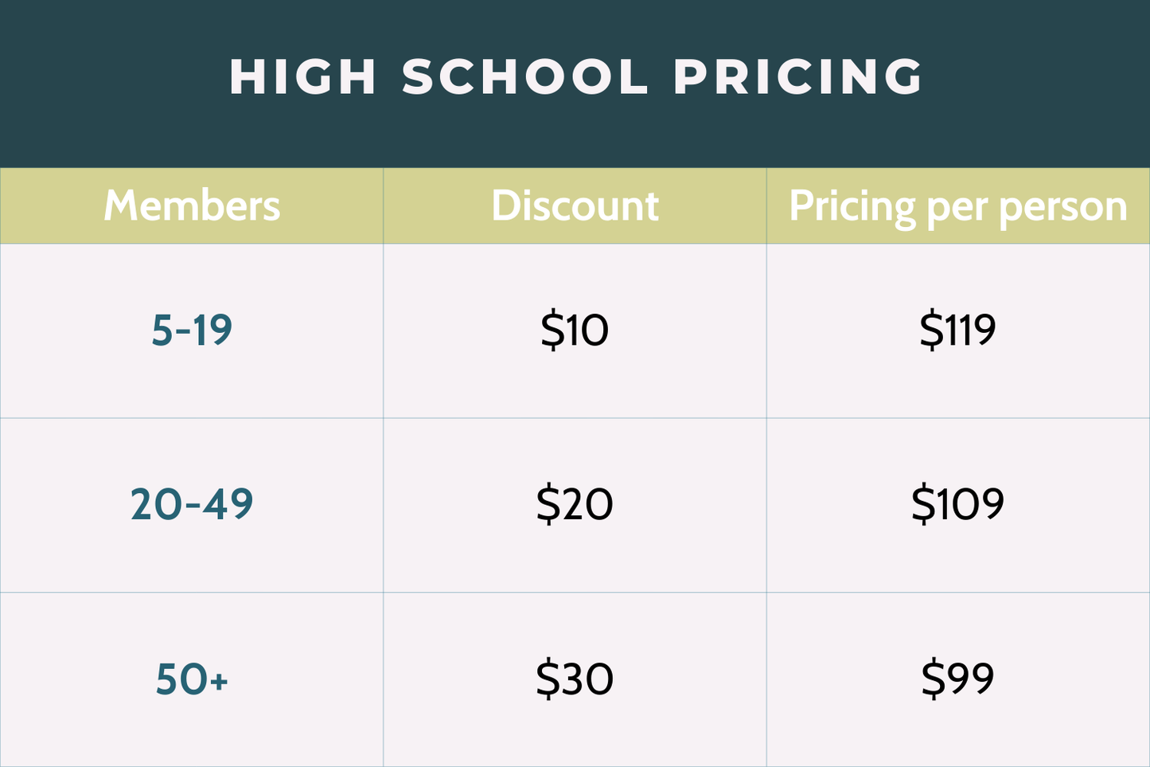Image resolution: width=1150 pixels, height=767 pixels.
Task: Click the number 50 in the last row
Action: click(x=177, y=679)
